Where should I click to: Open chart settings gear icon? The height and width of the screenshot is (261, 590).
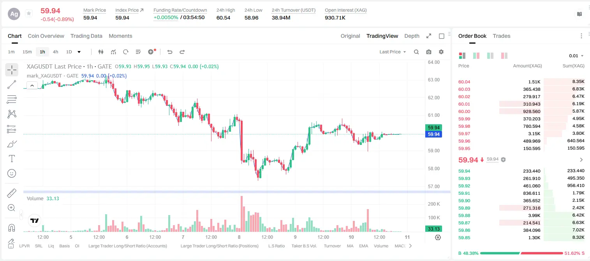(x=441, y=52)
